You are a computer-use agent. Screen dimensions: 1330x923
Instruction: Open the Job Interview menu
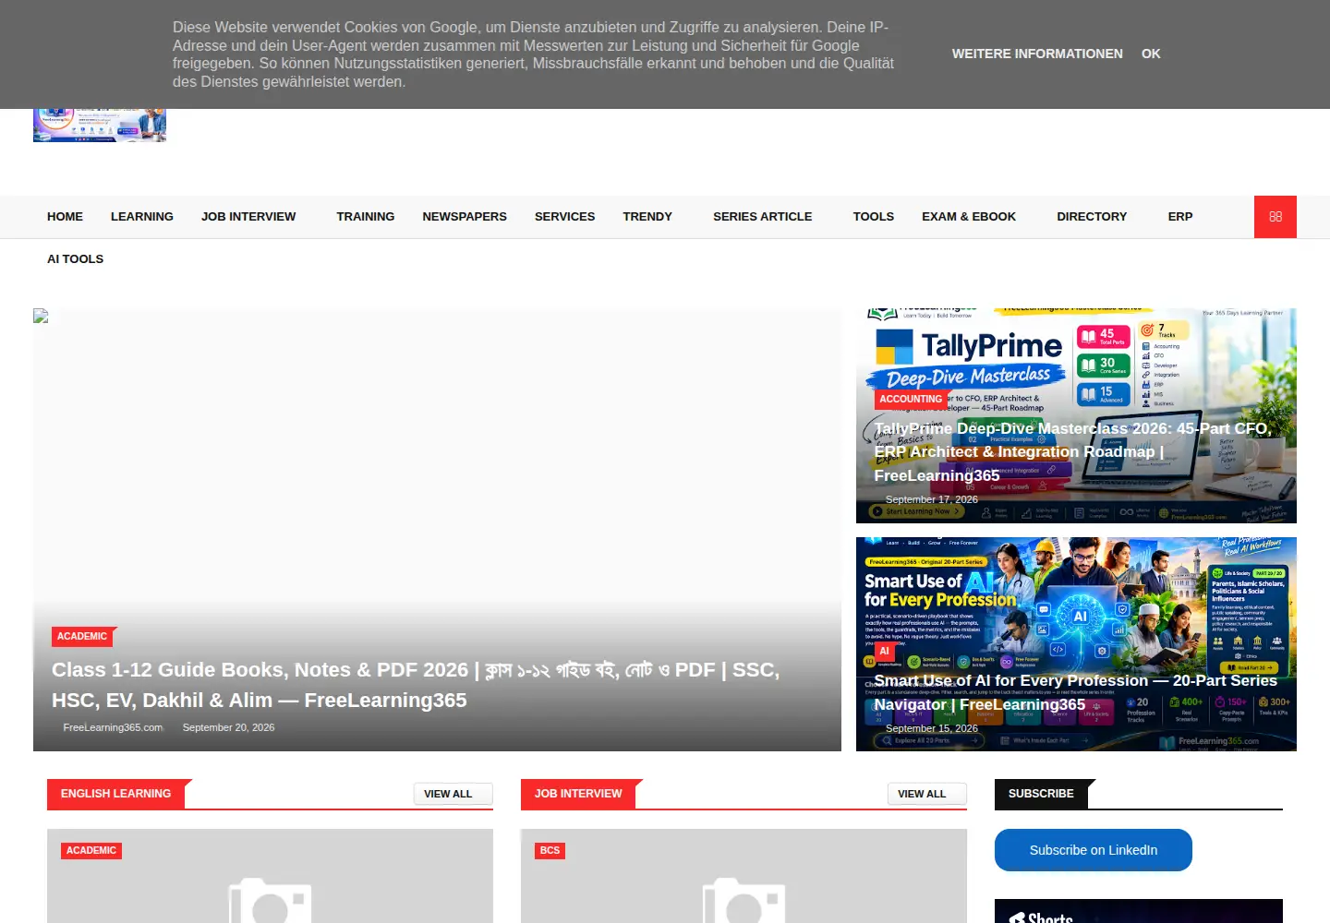[248, 217]
